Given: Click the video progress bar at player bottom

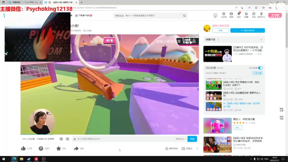Looking at the screenshot, I should pos(110,134).
